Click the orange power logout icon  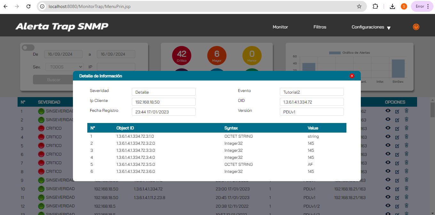click(x=416, y=27)
